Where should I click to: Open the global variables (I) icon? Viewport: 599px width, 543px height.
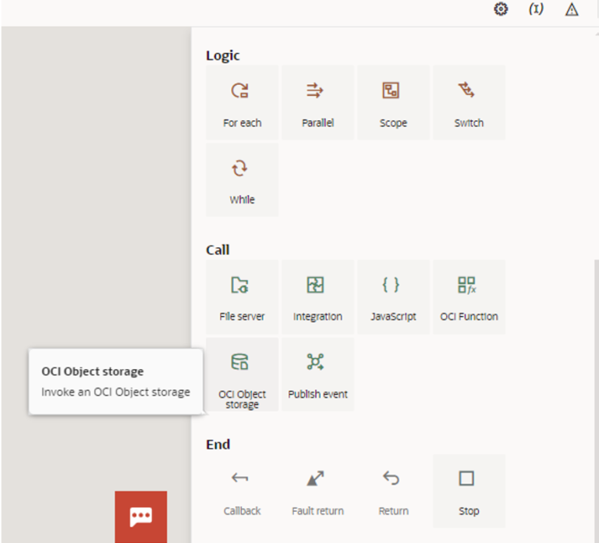click(536, 9)
